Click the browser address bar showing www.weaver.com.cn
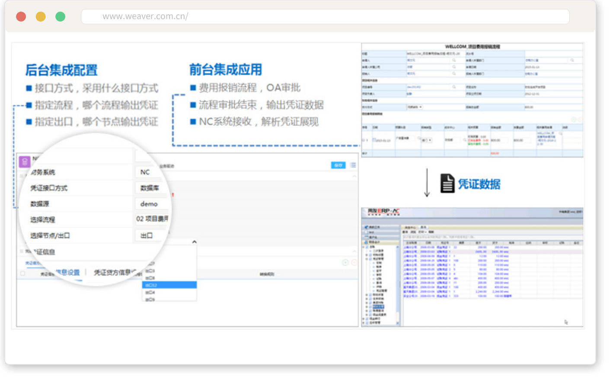Screen dimensions: 616x378 [325, 17]
